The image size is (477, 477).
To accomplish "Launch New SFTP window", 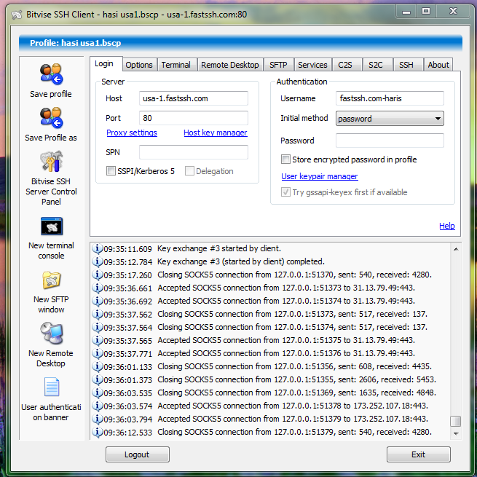I will pyautogui.click(x=51, y=280).
